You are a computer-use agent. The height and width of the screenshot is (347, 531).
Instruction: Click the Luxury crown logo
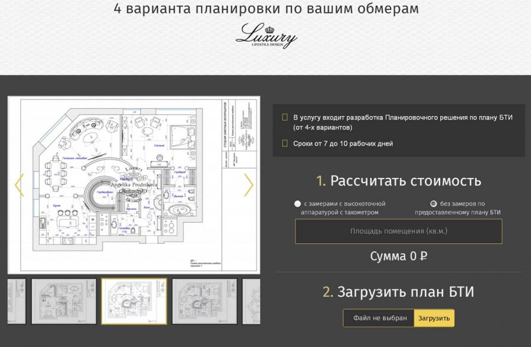coord(267,35)
